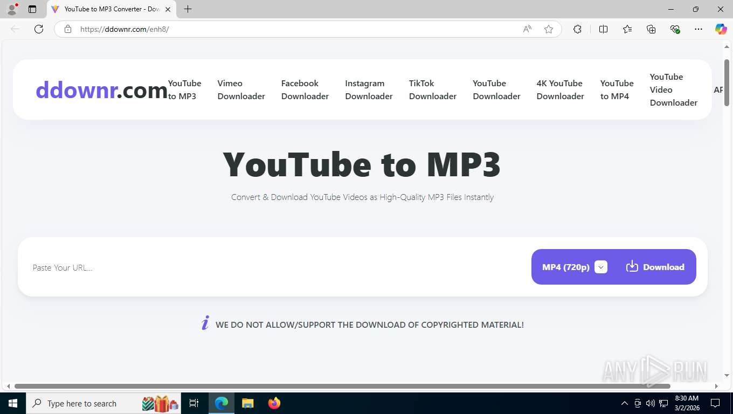Open the volume speaker tray icon
Screen dimensions: 733x414
point(650,403)
